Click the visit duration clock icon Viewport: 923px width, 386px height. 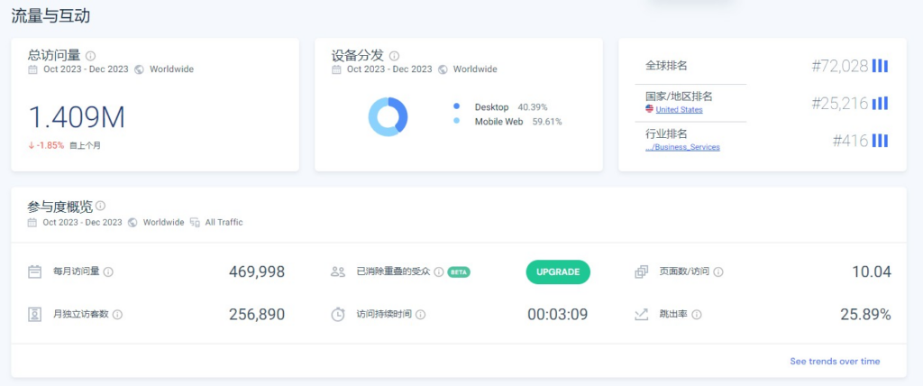coord(338,315)
